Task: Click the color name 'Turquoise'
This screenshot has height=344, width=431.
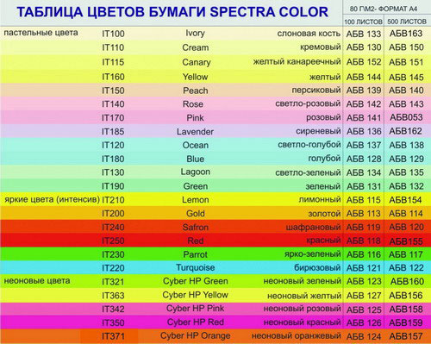Action: pos(196,267)
